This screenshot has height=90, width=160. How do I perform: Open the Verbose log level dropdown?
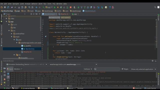pyautogui.click(x=88, y=69)
